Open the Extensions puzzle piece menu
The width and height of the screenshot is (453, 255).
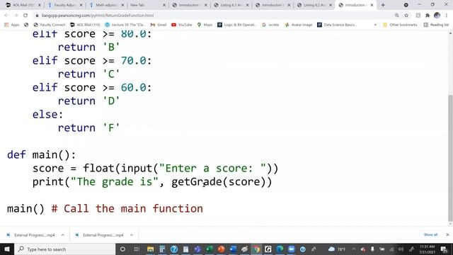[428, 16]
